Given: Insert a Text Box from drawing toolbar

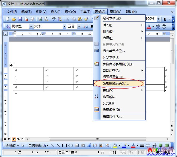Looking at the screenshot, I should (77, 145).
